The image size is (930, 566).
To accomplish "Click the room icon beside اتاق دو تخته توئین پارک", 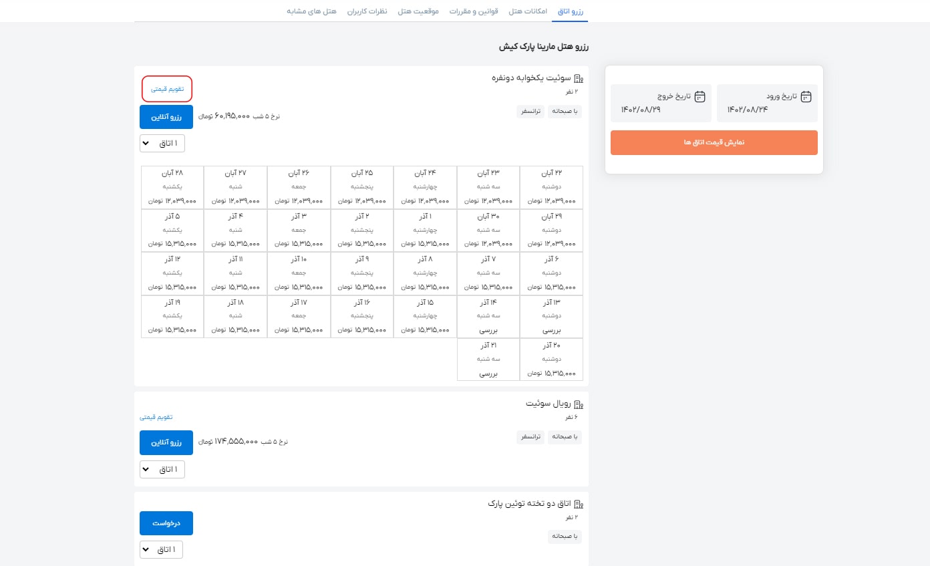I will click(x=578, y=503).
